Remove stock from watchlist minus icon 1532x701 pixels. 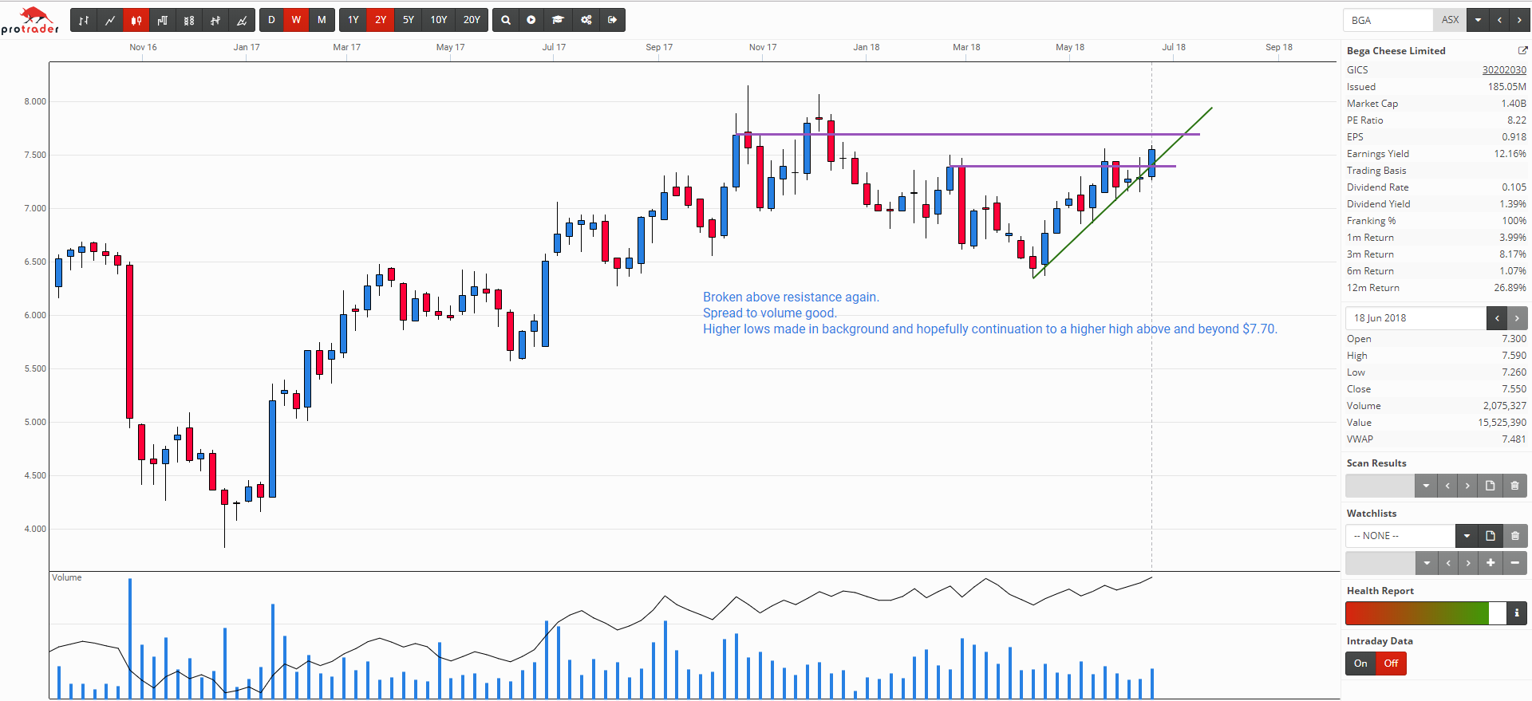click(1514, 563)
